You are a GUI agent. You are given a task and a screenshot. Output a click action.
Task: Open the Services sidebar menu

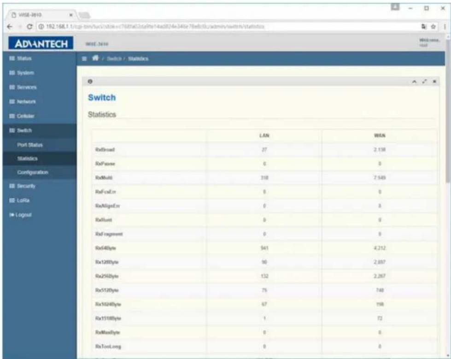point(23,88)
